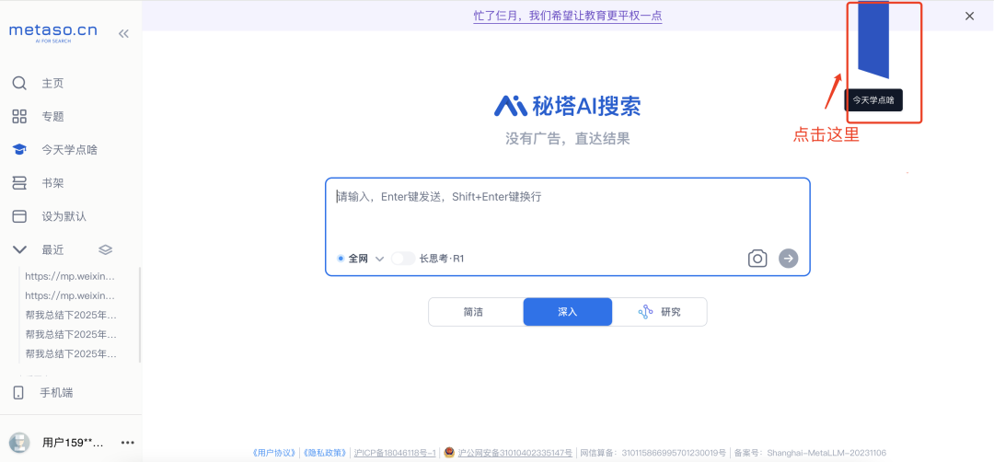Open the 主页 search page
Image resolution: width=994 pixels, height=462 pixels.
pyautogui.click(x=52, y=84)
